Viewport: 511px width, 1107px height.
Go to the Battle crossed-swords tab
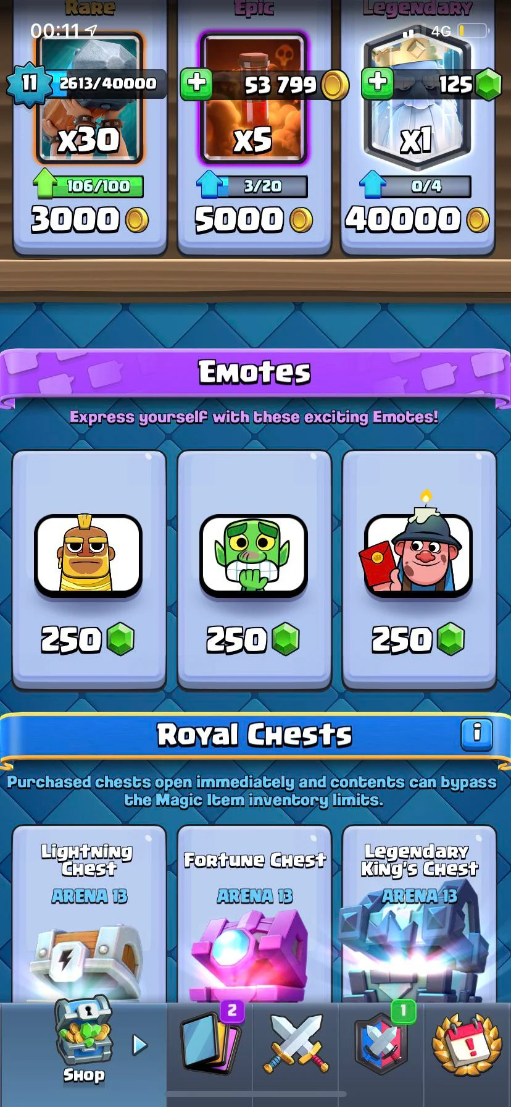(x=297, y=1043)
